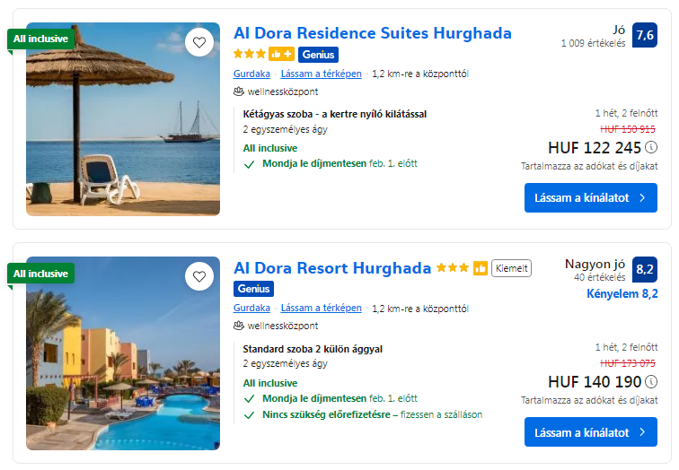Viewport: 679px width, 470px height.
Task: Show Al Dora Resort on map link
Action: point(321,308)
